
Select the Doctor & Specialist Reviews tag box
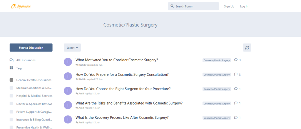11,104
